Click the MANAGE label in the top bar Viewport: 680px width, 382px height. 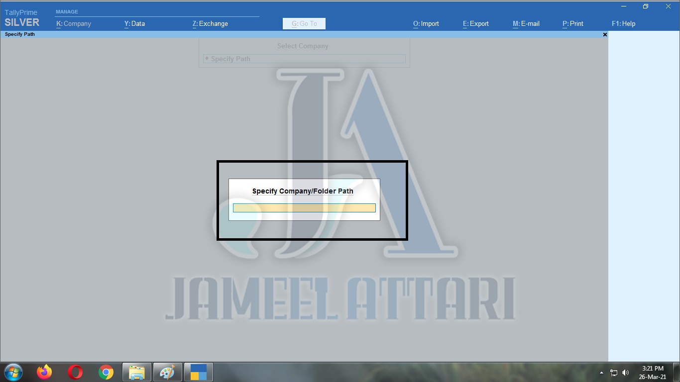[67, 11]
